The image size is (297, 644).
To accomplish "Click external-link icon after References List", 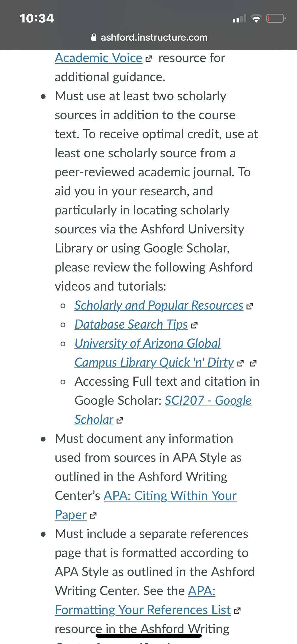I will tap(237, 611).
